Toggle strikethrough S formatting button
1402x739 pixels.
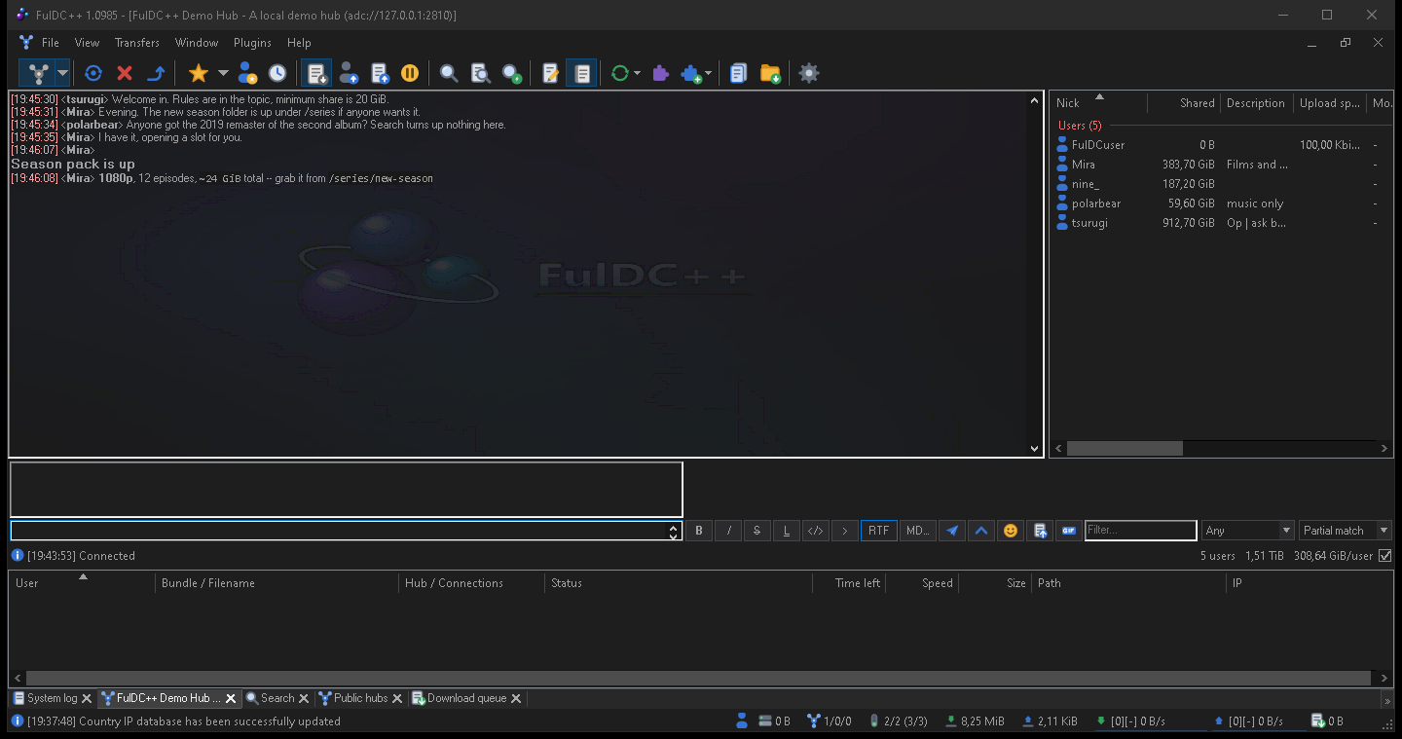(757, 531)
